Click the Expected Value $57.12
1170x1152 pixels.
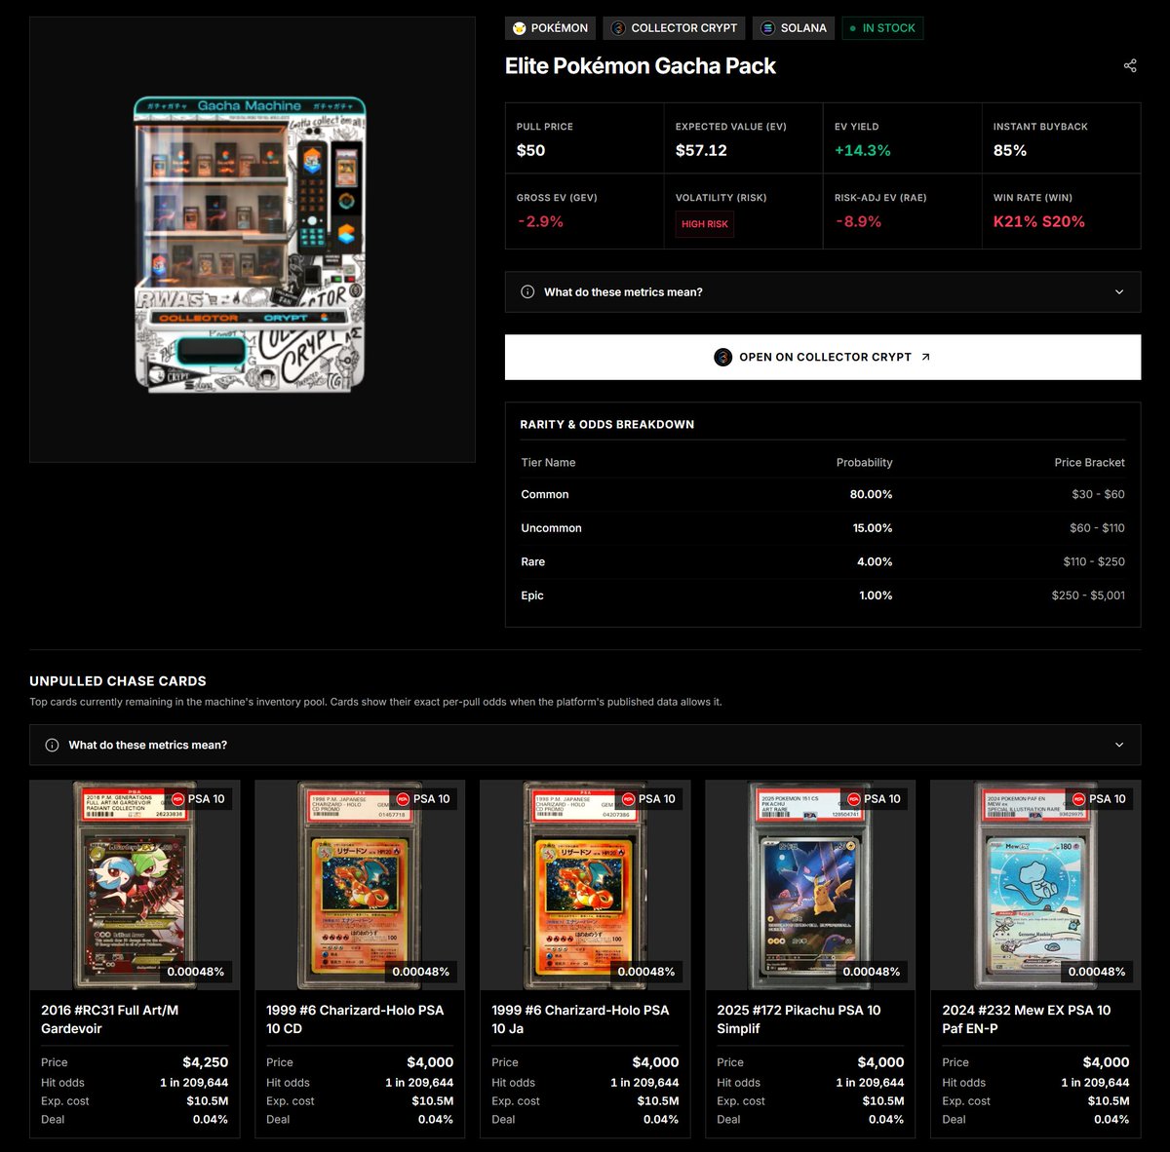coord(701,150)
